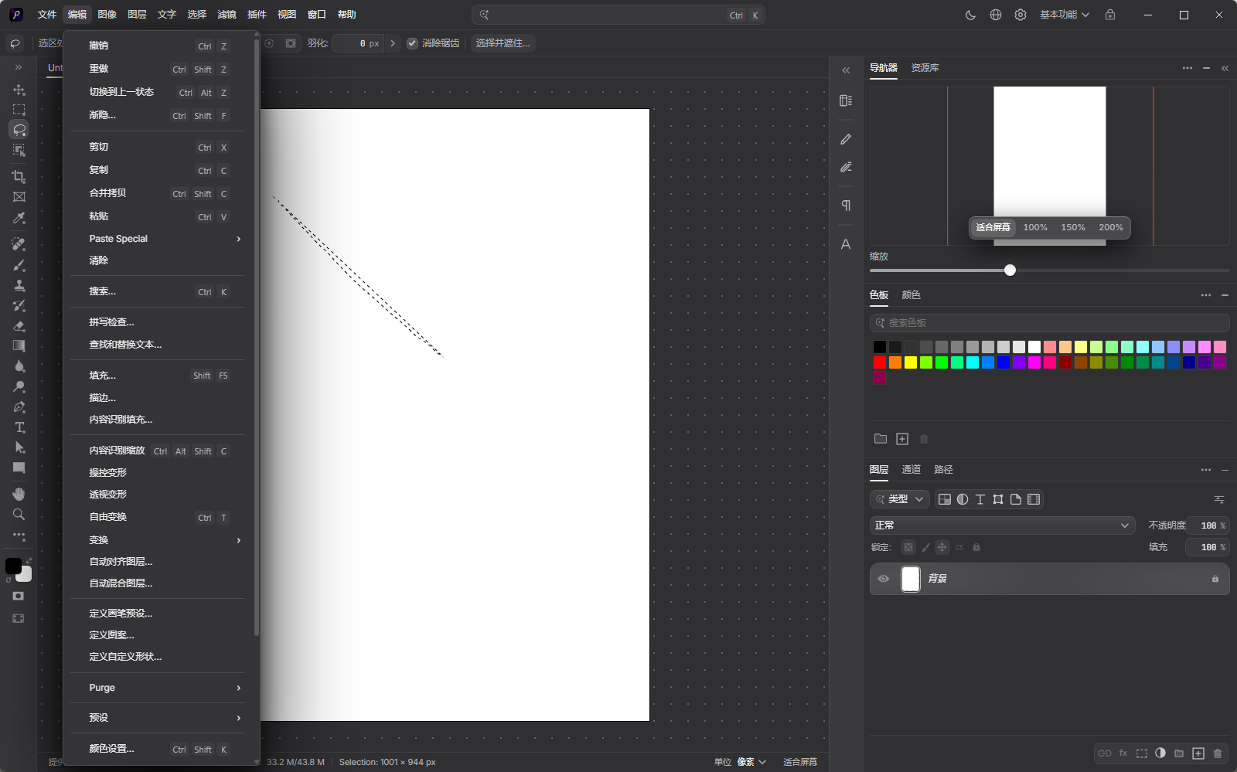Select the Rectangular Marquee tool
This screenshot has height=772, width=1237.
click(19, 110)
